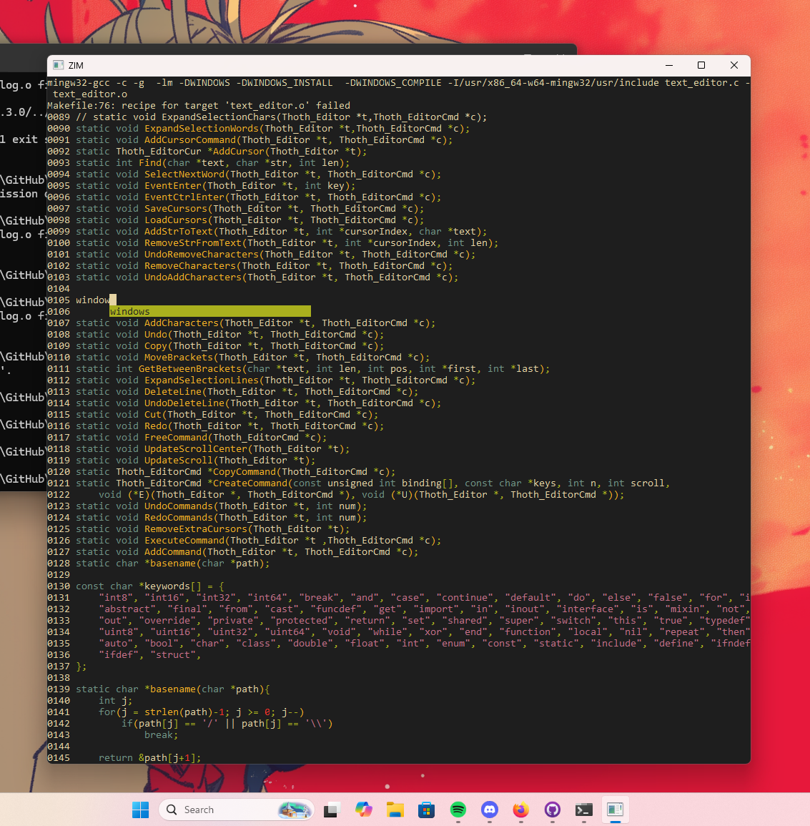Click the taskbar Search box

coord(236,810)
